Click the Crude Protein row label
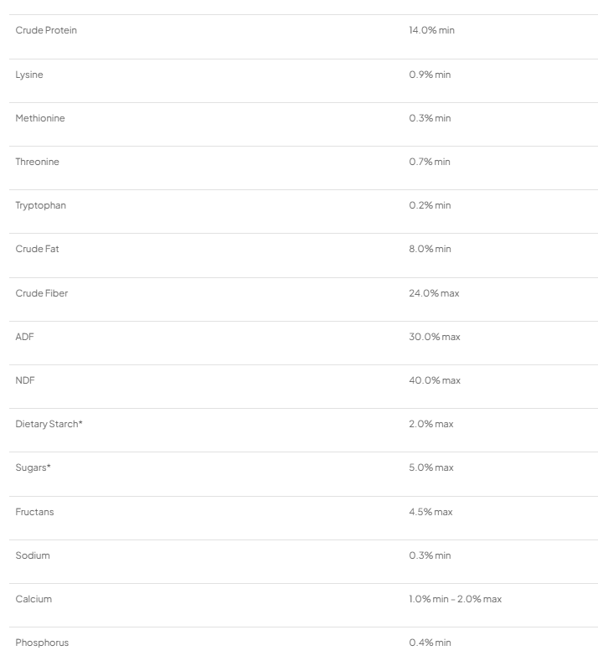Screen dimensions: 598x666 (46, 31)
